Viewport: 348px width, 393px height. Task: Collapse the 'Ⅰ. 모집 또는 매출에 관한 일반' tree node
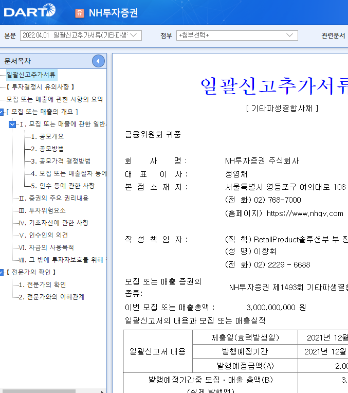tap(12, 124)
